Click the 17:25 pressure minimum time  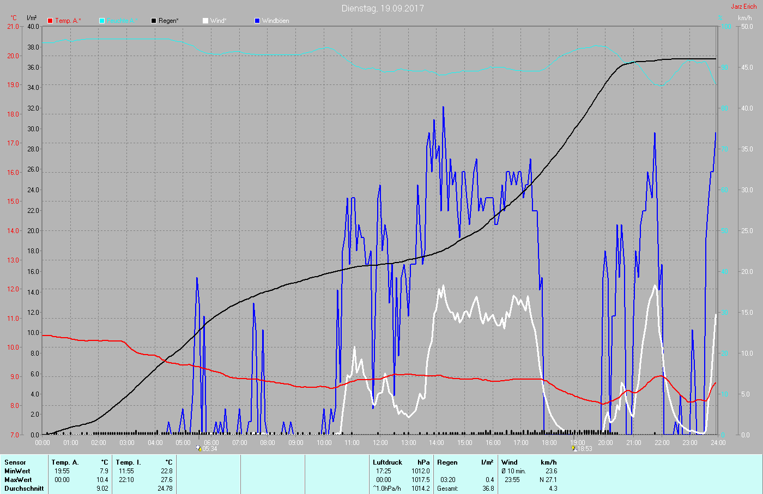click(384, 471)
